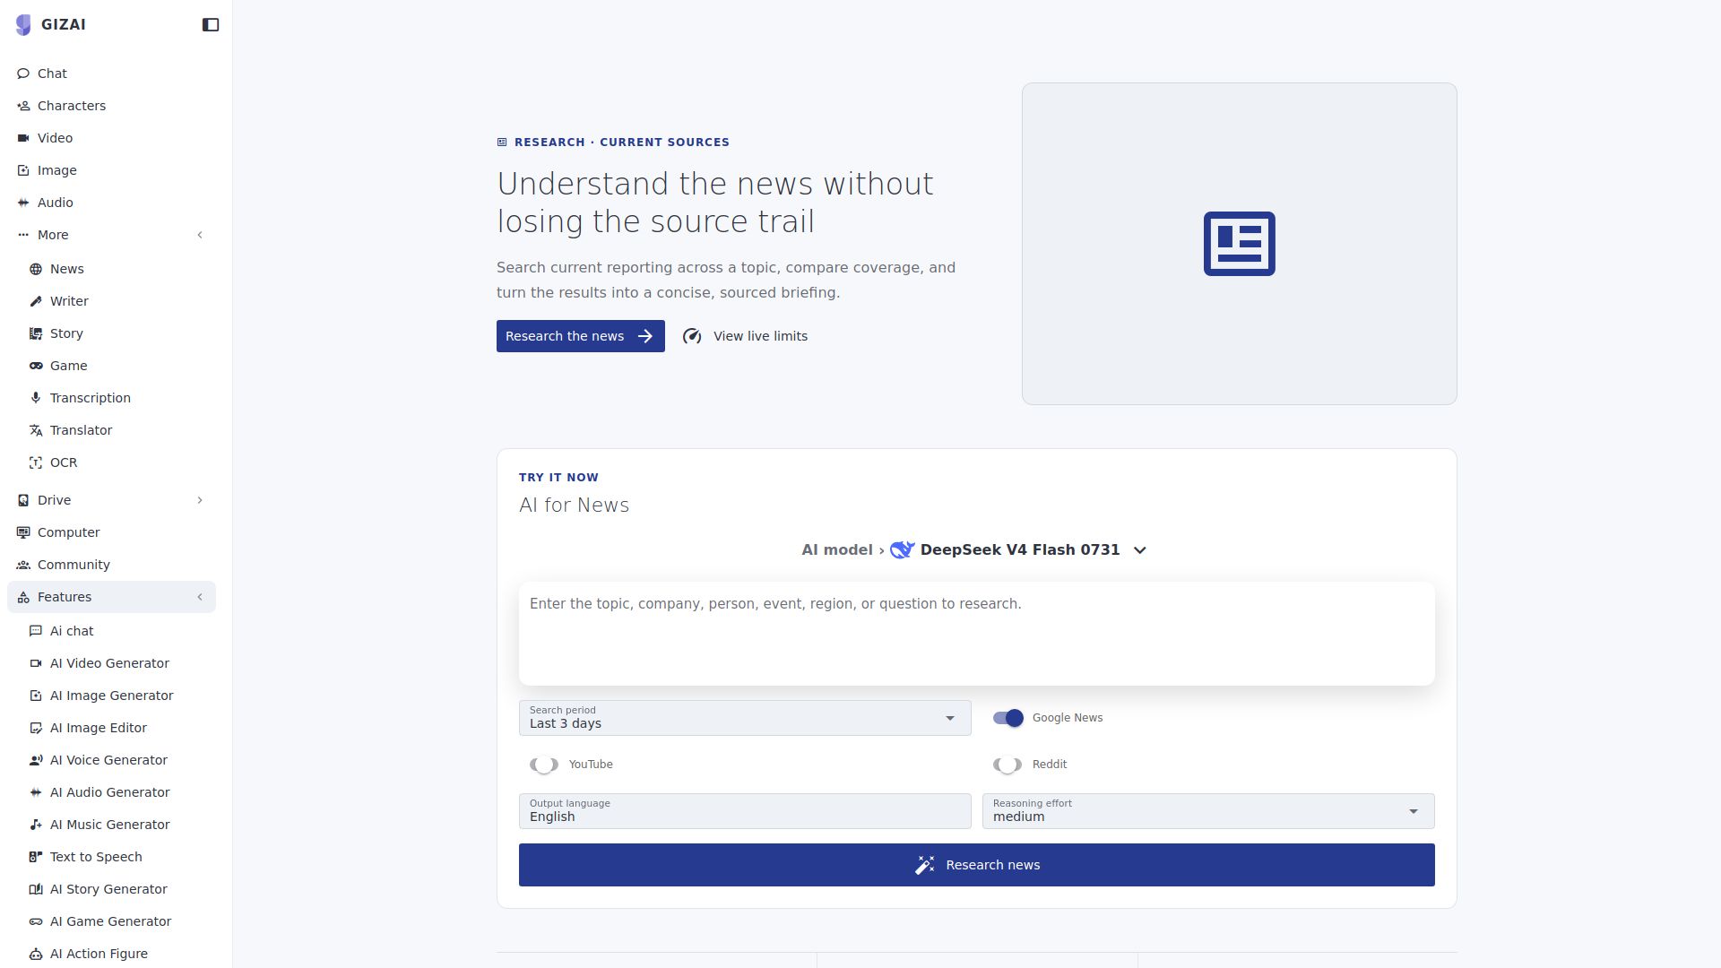The image size is (1721, 968).
Task: Click the Research news submit button
Action: coord(977,865)
